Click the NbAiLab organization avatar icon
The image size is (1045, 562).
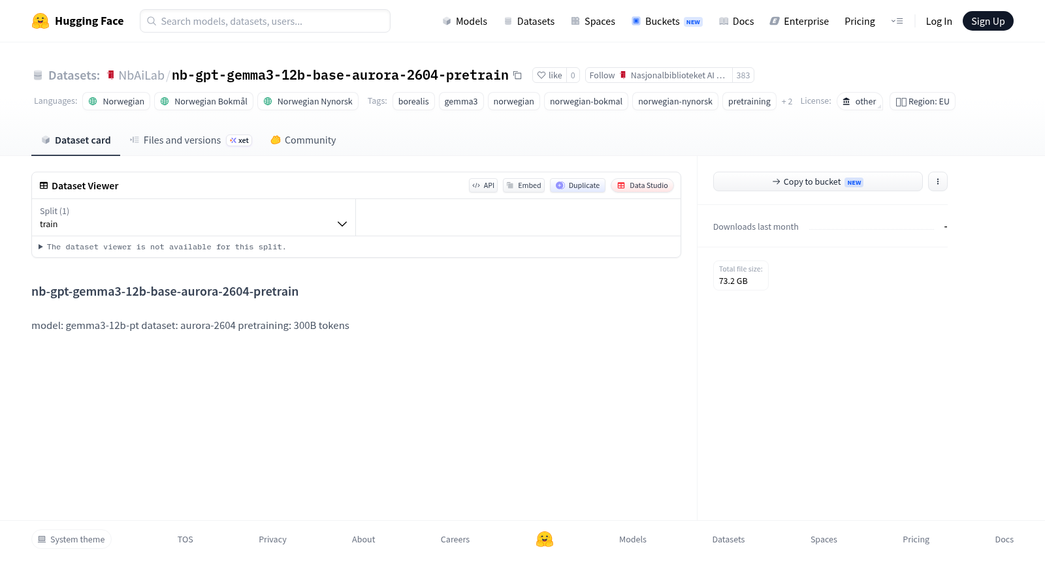coord(111,75)
